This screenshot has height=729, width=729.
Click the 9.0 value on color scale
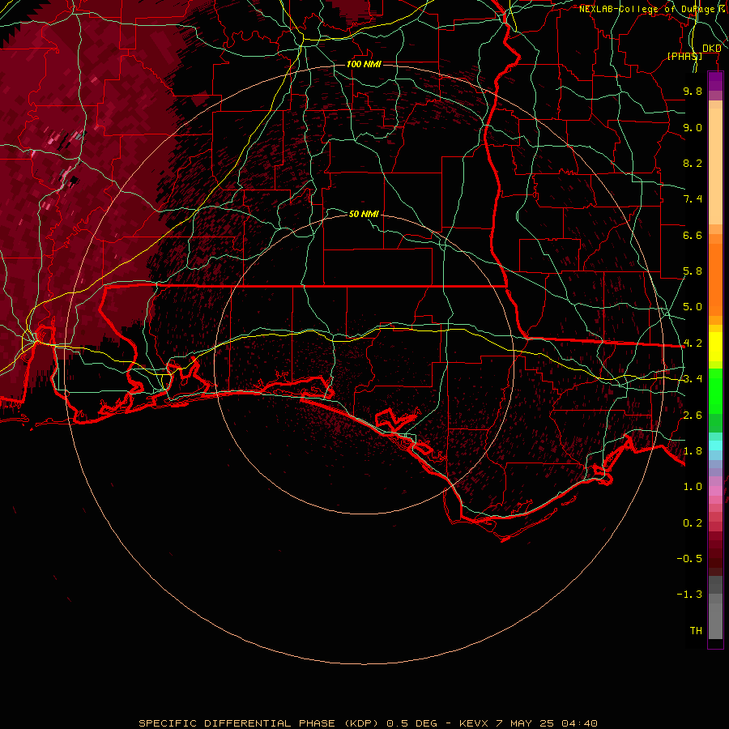click(693, 127)
